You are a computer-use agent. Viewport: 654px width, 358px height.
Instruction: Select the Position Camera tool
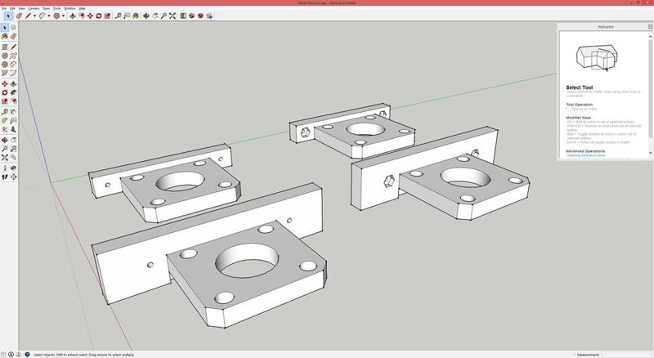[x=5, y=168]
